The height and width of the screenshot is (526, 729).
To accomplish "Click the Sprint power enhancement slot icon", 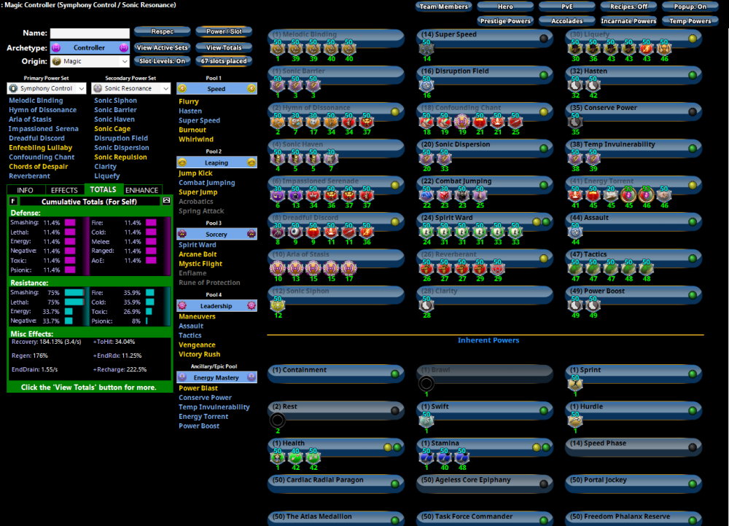I will (x=575, y=384).
